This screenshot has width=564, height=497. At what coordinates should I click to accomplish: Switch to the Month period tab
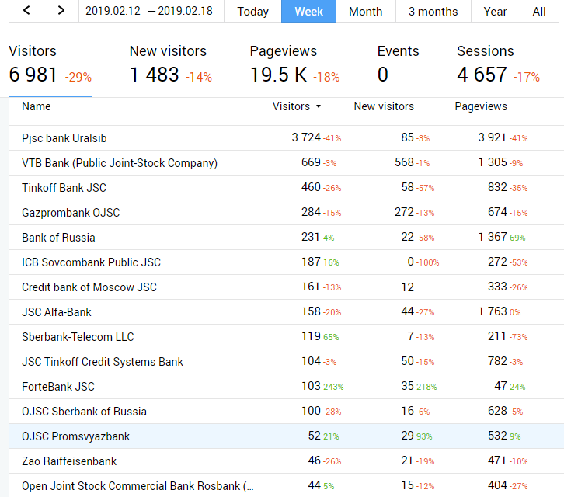(x=365, y=11)
